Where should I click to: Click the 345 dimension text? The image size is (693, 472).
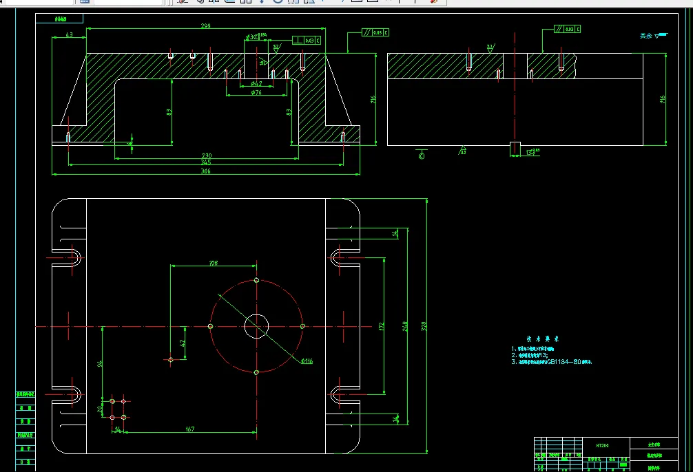click(x=205, y=162)
